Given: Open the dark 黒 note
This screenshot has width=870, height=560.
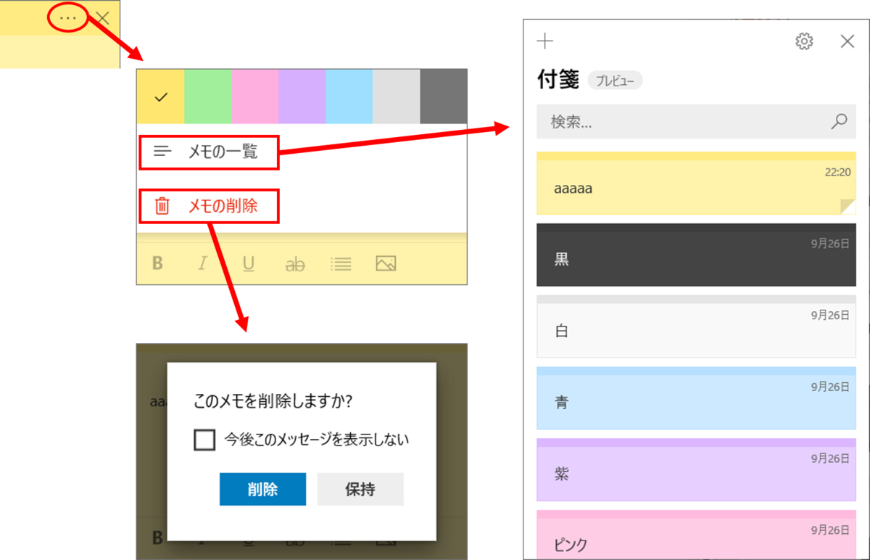Looking at the screenshot, I should [x=696, y=255].
